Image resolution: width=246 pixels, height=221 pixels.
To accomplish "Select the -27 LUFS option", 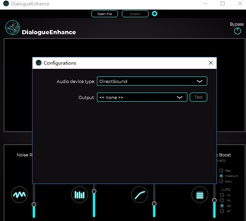I will click(x=222, y=211).
